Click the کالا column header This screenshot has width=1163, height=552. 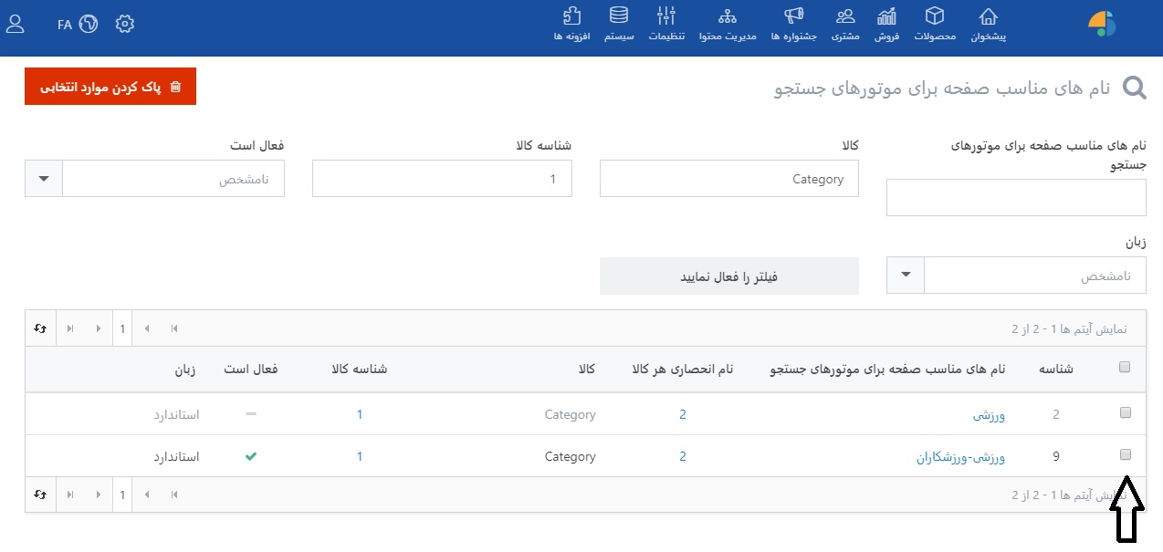586,370
